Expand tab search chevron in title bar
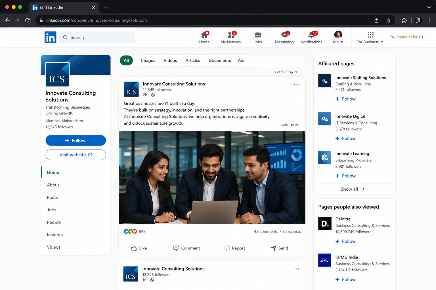Screen dimensions: 436x290 (x=429, y=7)
